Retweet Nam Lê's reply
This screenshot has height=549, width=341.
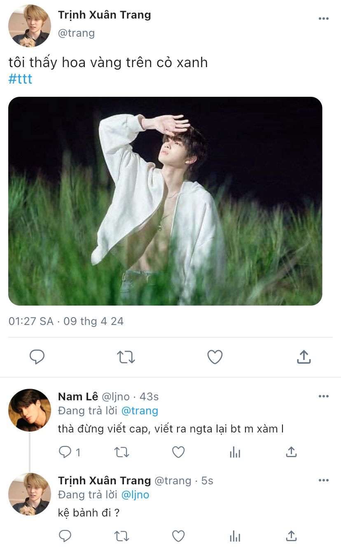(121, 452)
